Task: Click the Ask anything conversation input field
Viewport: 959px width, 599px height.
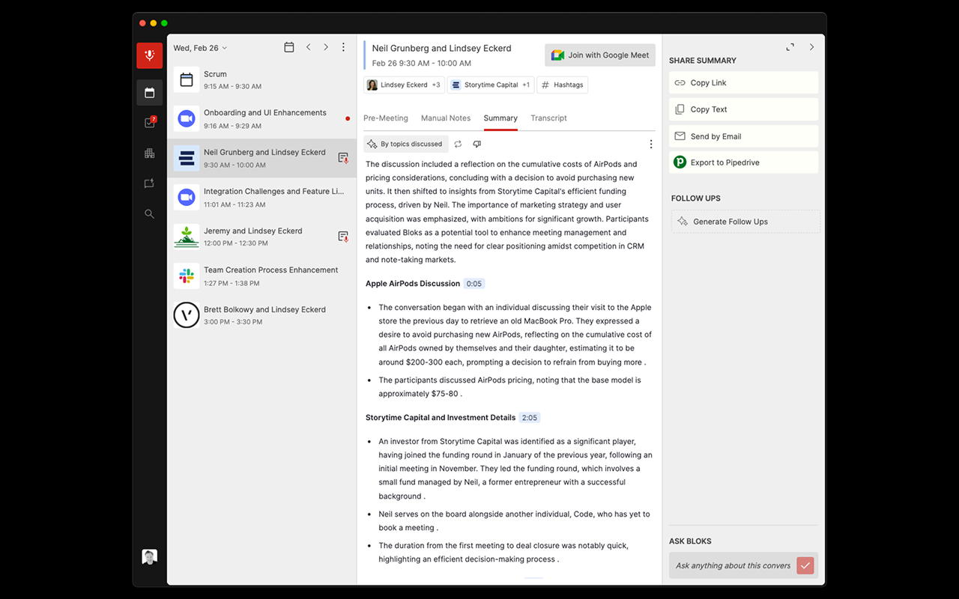Action: pyautogui.click(x=730, y=565)
